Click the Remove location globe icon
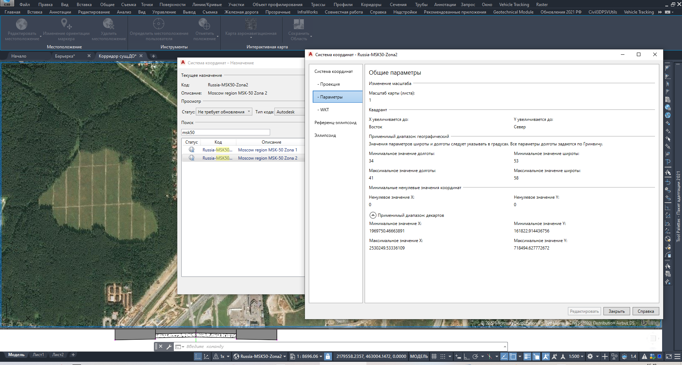Image resolution: width=682 pixels, height=365 pixels. click(108, 24)
